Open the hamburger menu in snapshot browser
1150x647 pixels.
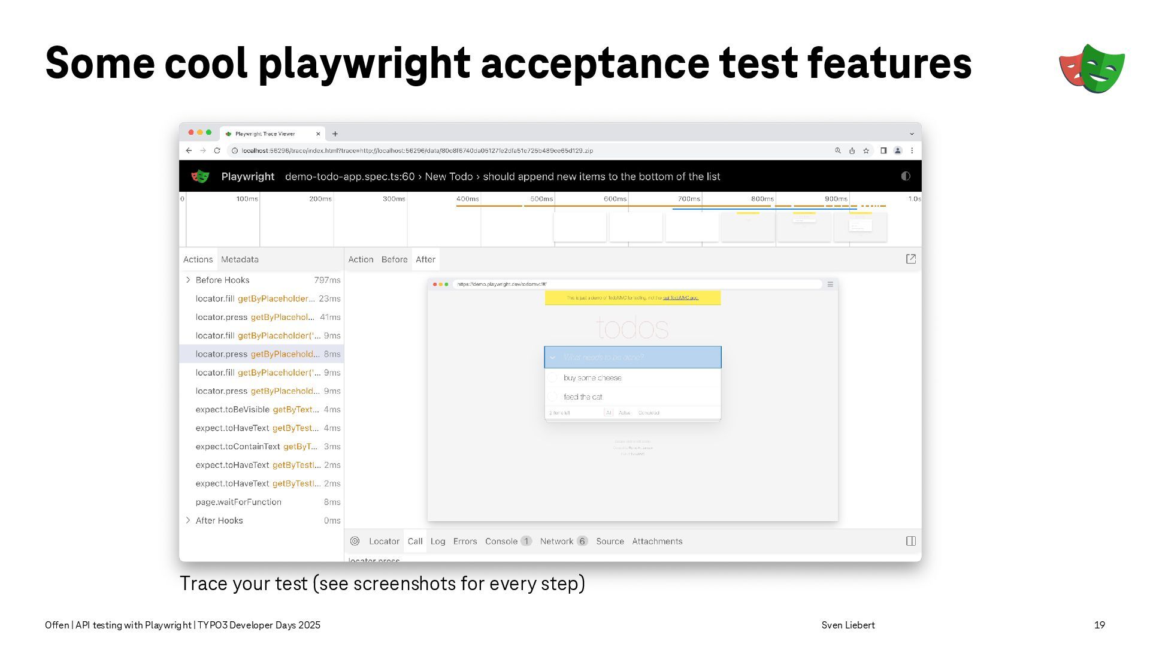point(830,285)
